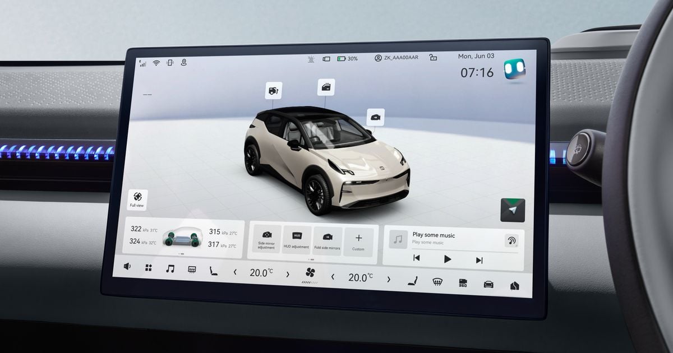
Task: Decrease left temperature with left chevron
Action: (x=235, y=272)
